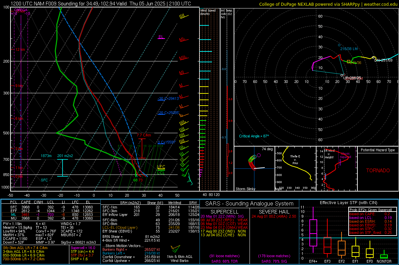Image resolution: width=399 pixels, height=265 pixels.
Task: Click the '24 Aug 01 00Z (AMA) 2.50' hail match
Action: (274, 216)
